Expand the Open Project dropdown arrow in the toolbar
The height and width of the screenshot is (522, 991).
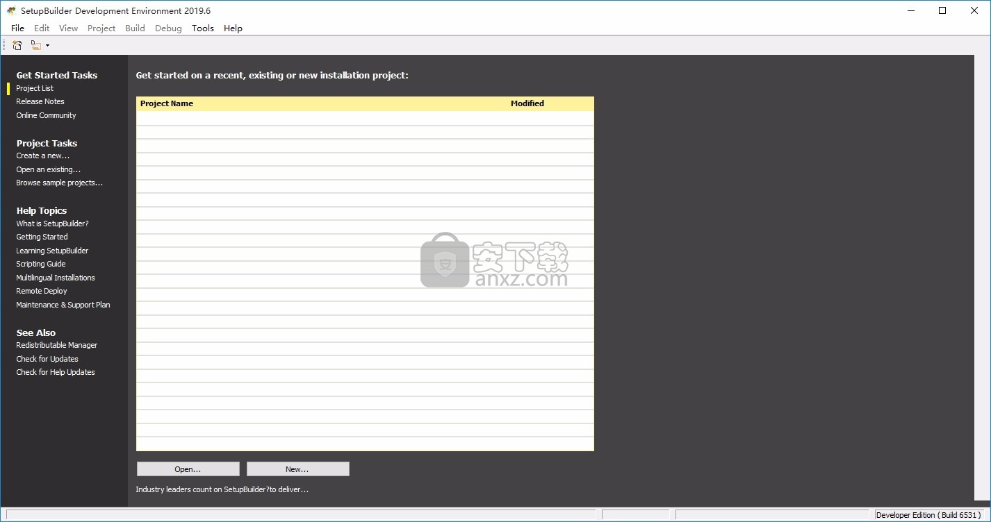[47, 46]
